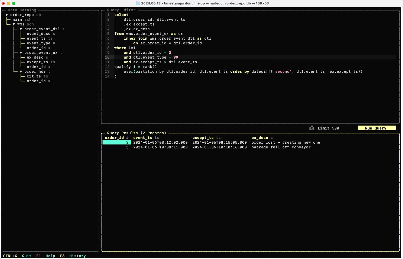Select event_desc column in catalog
Viewport: 403px width, 259px height.
pos(41,34)
